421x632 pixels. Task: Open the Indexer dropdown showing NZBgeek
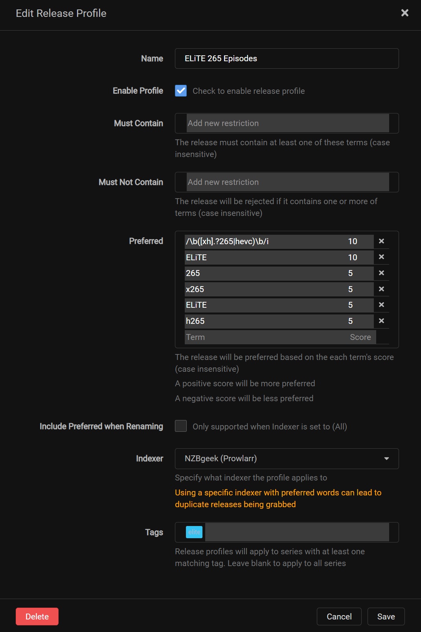[x=287, y=458]
